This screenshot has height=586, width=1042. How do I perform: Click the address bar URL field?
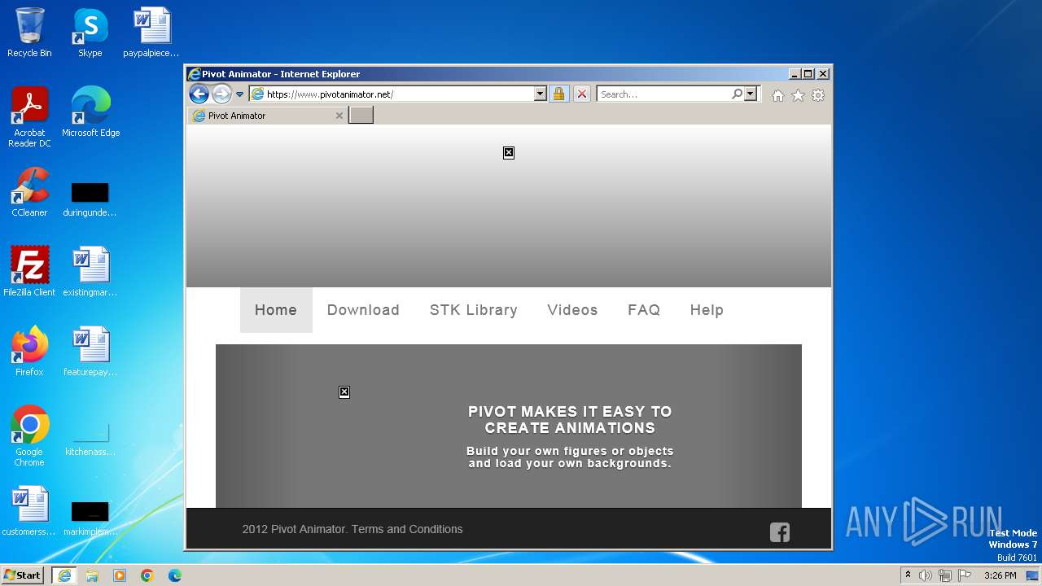392,94
